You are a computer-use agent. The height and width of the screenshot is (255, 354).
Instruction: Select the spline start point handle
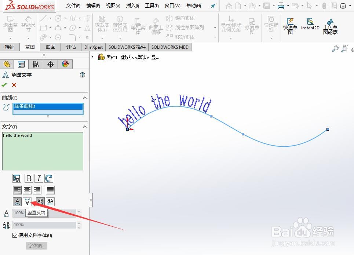click(127, 129)
